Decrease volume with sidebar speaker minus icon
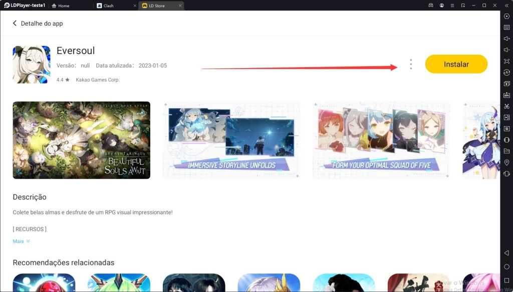513x292 pixels. tap(506, 50)
